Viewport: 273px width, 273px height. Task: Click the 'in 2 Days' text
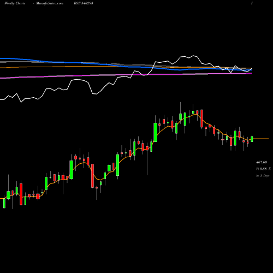click(x=263, y=176)
